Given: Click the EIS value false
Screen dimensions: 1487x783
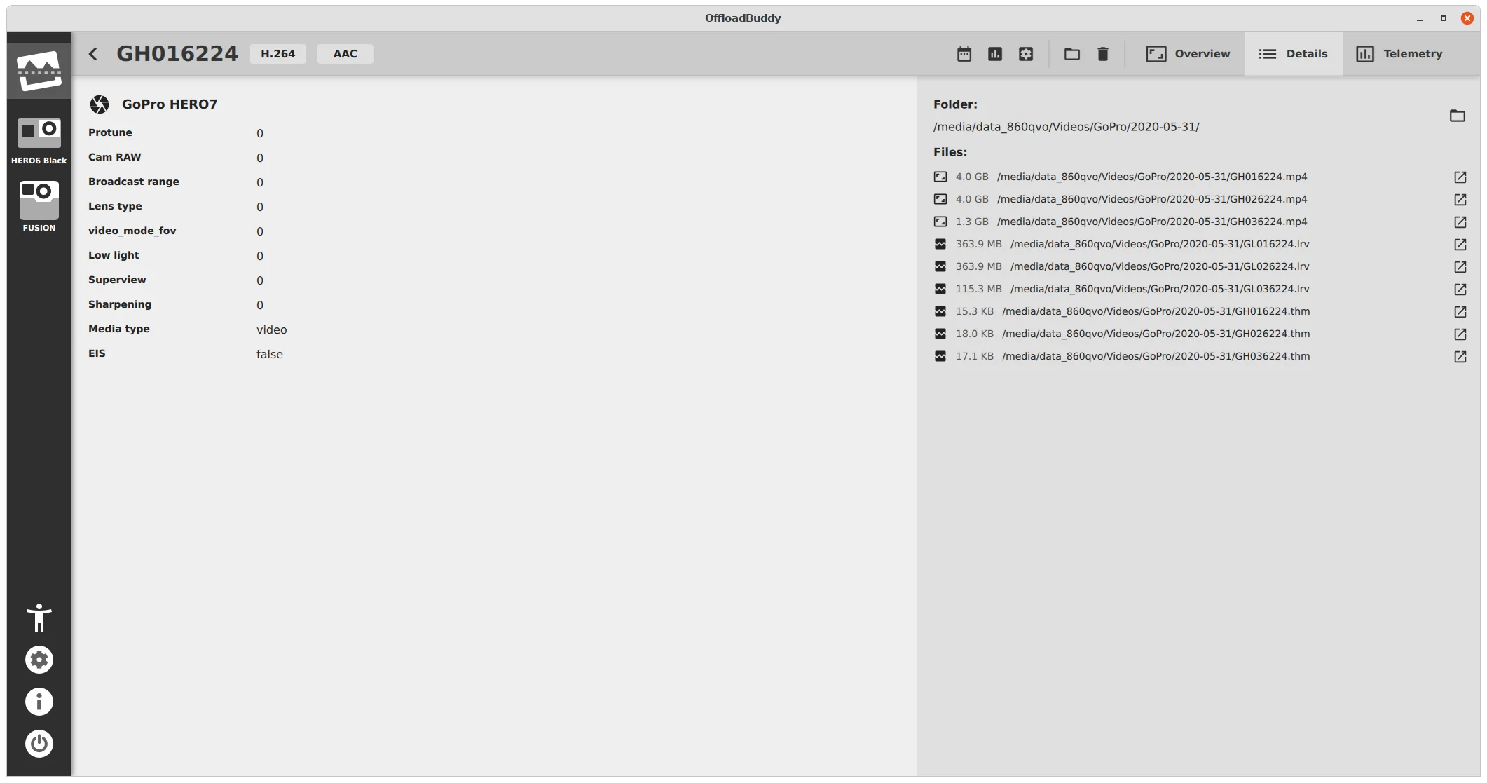Looking at the screenshot, I should coord(270,354).
